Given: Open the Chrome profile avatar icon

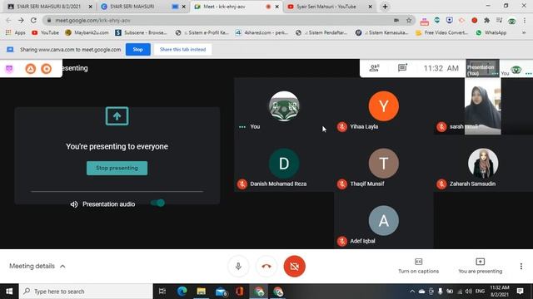Looking at the screenshot, I should 511,21.
